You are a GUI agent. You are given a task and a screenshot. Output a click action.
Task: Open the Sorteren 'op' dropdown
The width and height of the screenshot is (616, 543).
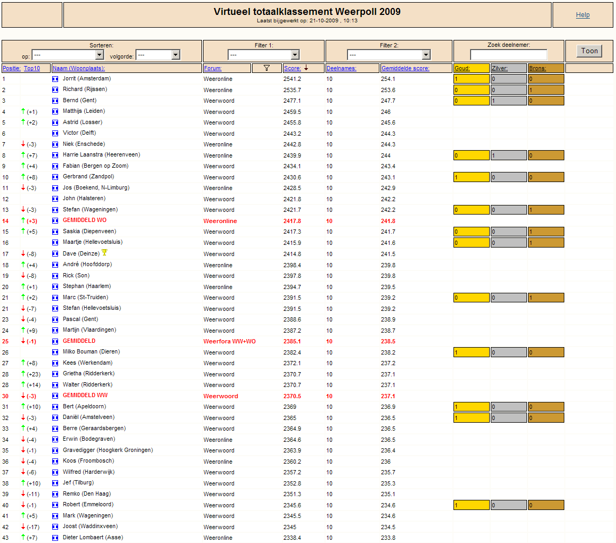point(68,55)
